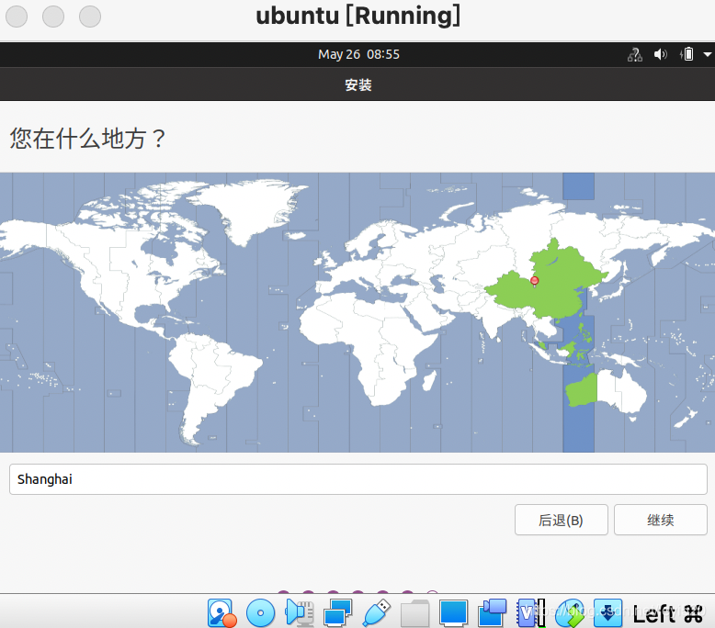Viewport: 715px width, 628px height.
Task: Click the third gray window control circle
Action: (90, 17)
